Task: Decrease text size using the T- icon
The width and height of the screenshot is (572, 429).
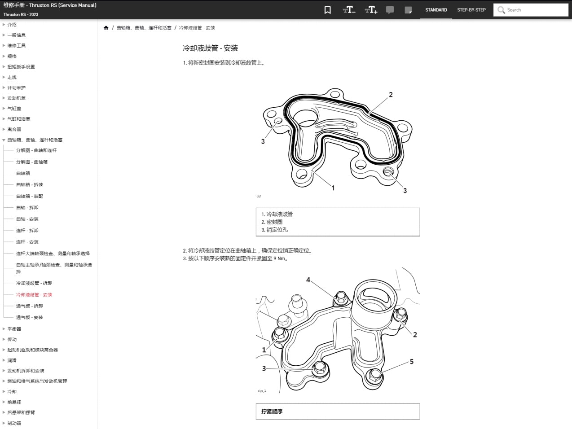Action: point(348,9)
